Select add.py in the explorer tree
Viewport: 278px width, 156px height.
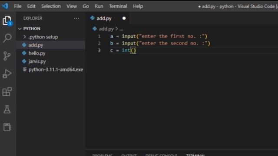(51, 45)
